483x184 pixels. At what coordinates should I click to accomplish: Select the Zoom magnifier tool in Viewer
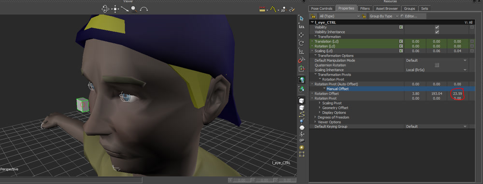point(134,9)
